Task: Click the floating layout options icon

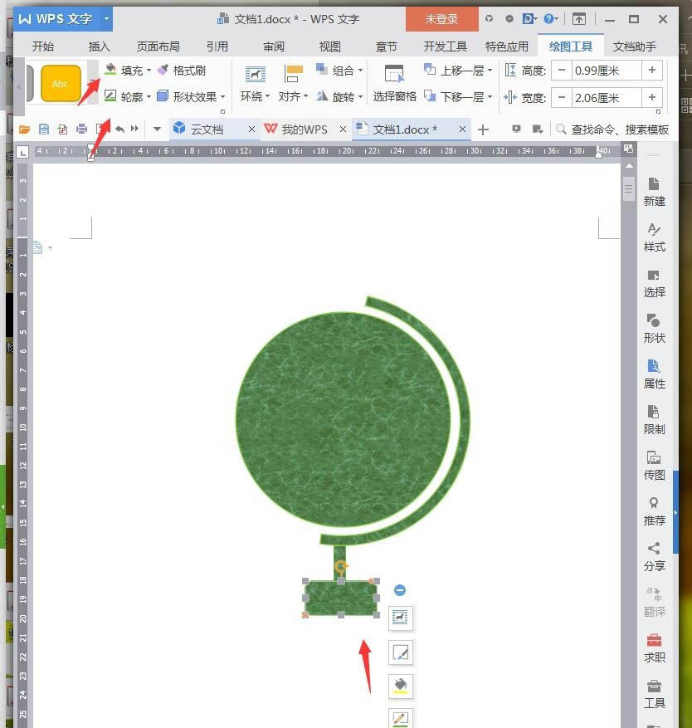Action: coord(400,618)
